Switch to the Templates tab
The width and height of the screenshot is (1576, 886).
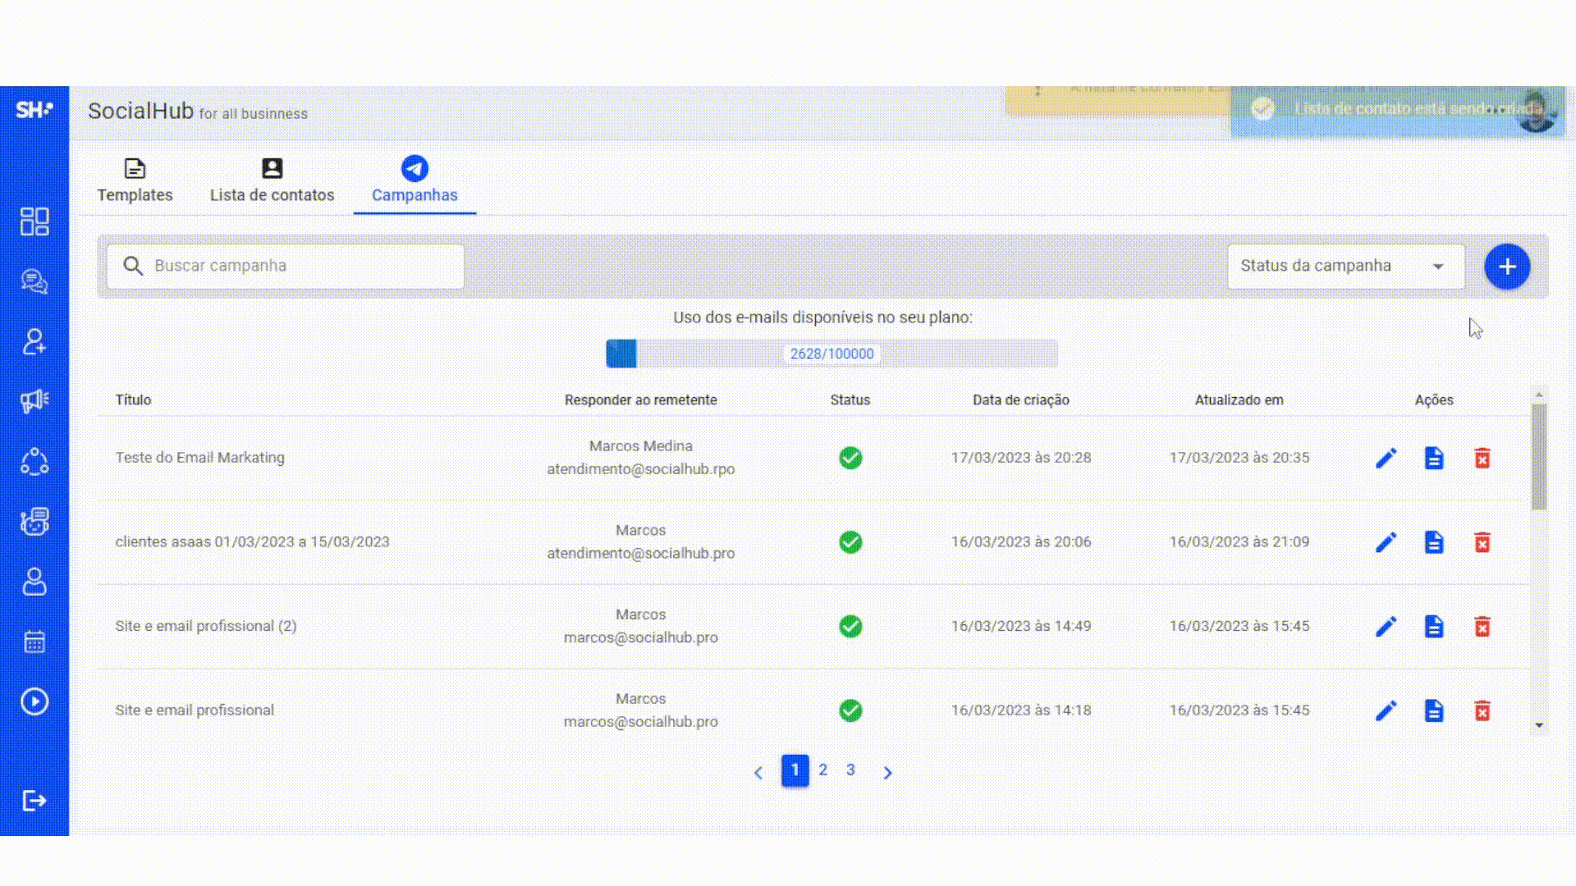click(x=135, y=180)
